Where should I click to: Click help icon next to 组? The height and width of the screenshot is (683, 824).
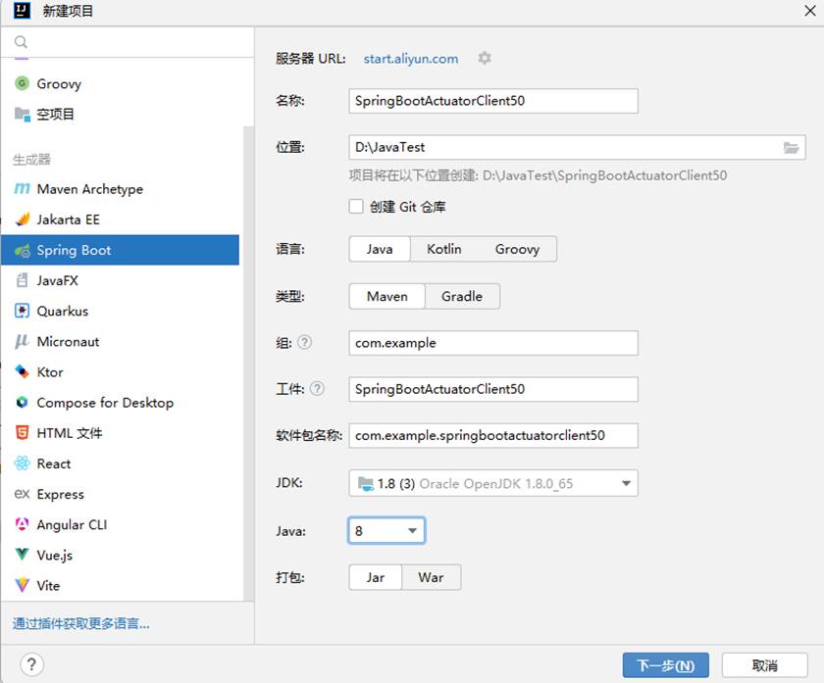click(304, 342)
